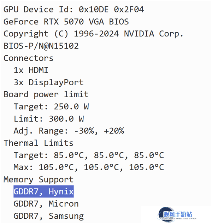Screen dimensions: 212x224
Task: Click the thermal Target 85.0°C line
Action: click(89, 155)
